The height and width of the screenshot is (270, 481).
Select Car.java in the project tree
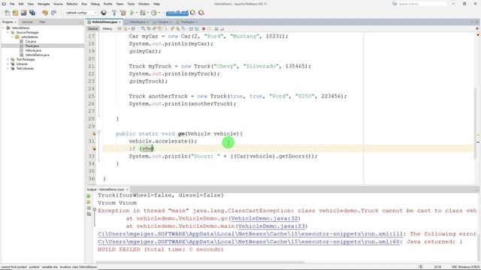click(31, 41)
